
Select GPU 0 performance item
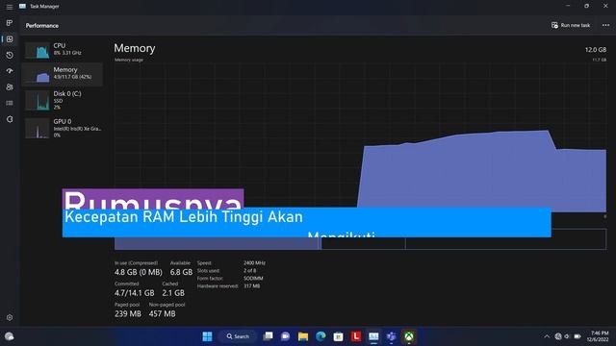[63, 128]
